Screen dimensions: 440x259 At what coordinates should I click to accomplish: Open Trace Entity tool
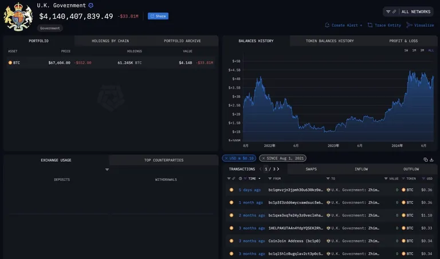pos(384,25)
